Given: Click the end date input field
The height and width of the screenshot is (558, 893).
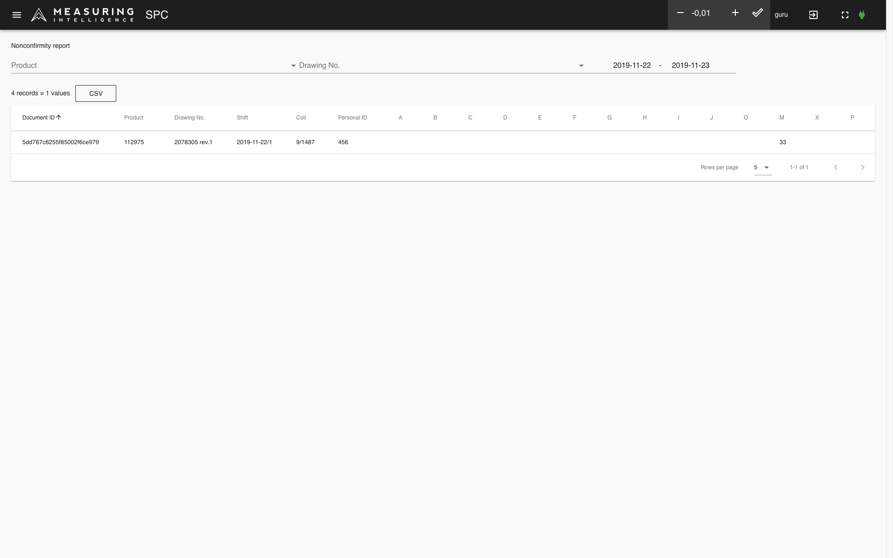Looking at the screenshot, I should 691,65.
